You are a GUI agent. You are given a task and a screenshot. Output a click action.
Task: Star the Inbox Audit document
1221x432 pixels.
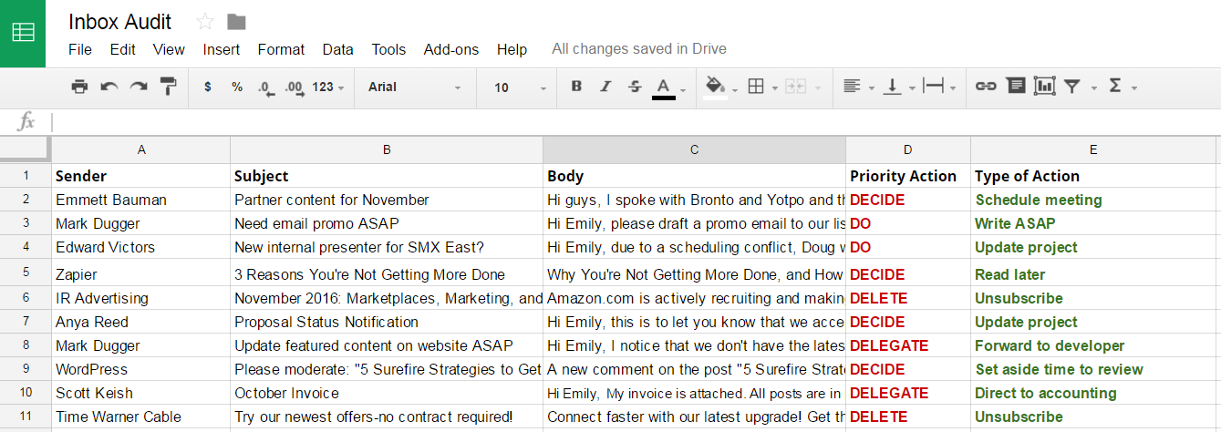click(x=205, y=22)
